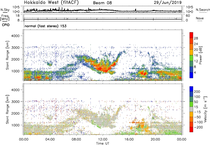
Task: Click the orange velocity patch near 18:00
Action: [x=142, y=125]
